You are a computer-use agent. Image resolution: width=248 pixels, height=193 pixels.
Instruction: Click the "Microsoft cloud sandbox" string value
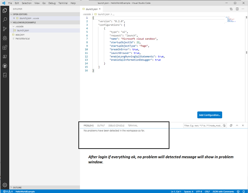pyautogui.click(x=139, y=39)
